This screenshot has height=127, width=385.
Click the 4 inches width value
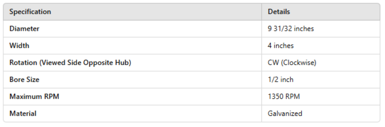pos(281,46)
